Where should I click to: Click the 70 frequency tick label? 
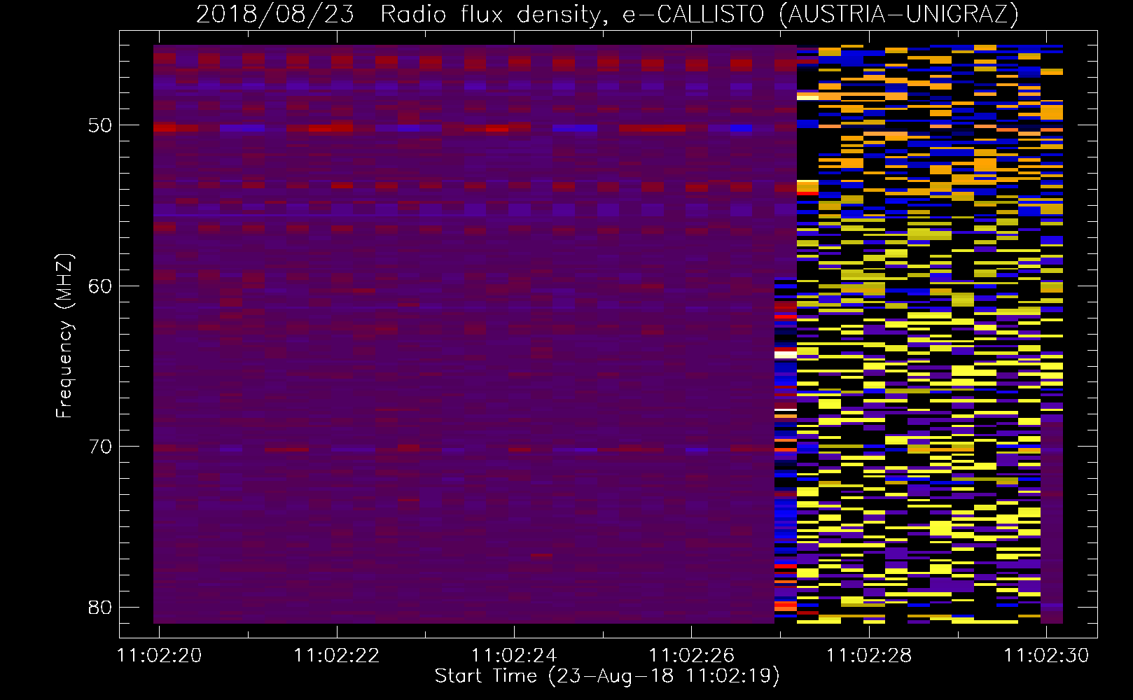pos(100,447)
